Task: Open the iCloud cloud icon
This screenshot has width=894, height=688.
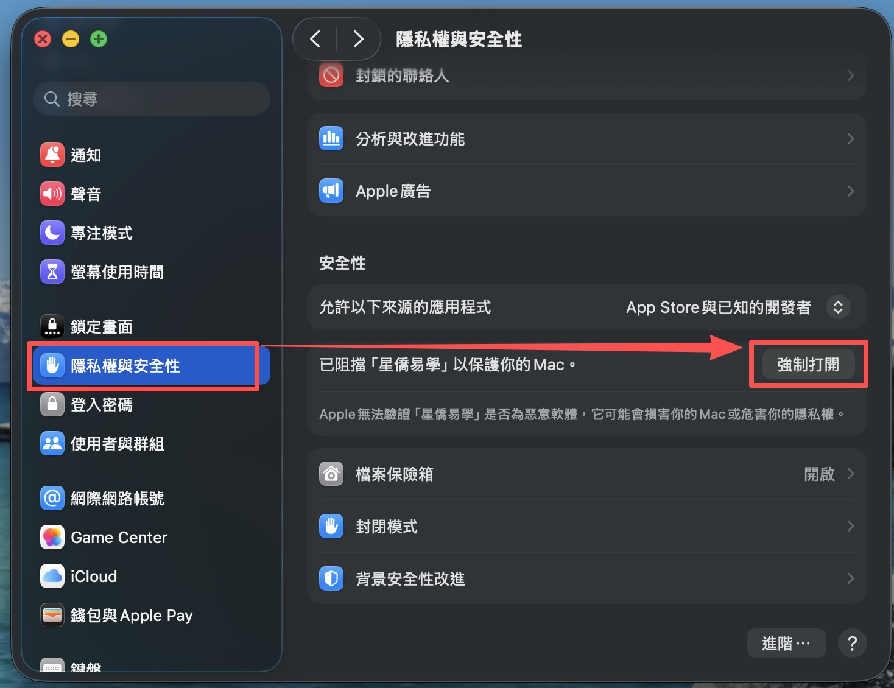Action: click(x=52, y=576)
